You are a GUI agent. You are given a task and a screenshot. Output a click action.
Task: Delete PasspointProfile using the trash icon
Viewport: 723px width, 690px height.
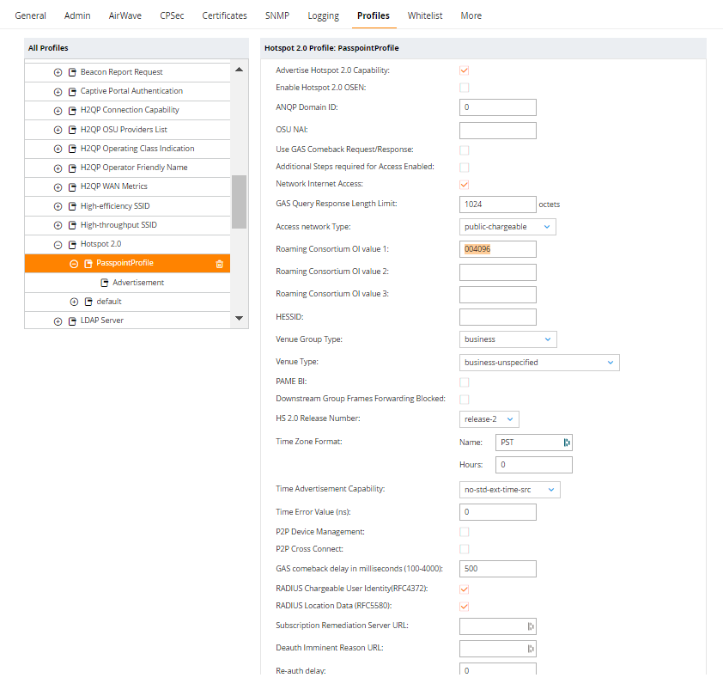point(220,264)
